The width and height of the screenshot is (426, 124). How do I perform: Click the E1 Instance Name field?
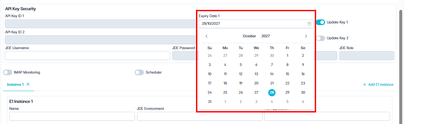pyautogui.click(x=72, y=116)
